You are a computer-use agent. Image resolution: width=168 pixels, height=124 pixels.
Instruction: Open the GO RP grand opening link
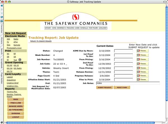[x=10, y=65]
